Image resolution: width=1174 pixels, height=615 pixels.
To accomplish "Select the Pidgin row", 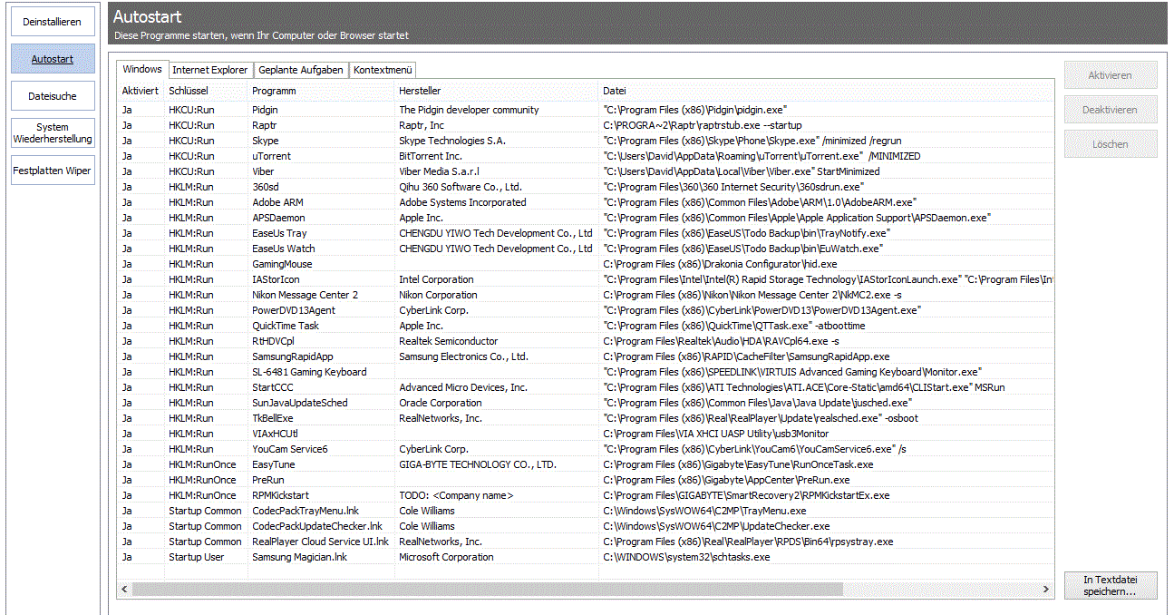I will click(x=586, y=110).
